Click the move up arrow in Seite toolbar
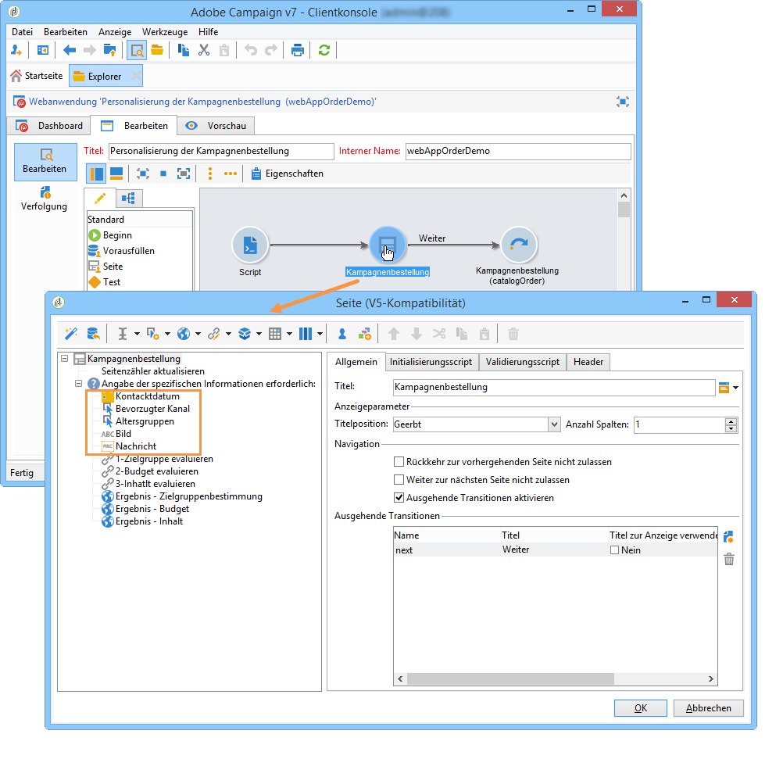 (394, 334)
